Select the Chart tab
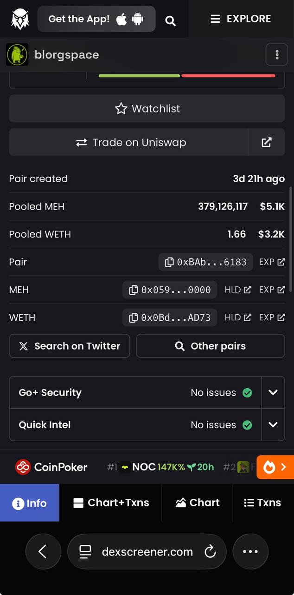This screenshot has width=294, height=595. coord(197,502)
